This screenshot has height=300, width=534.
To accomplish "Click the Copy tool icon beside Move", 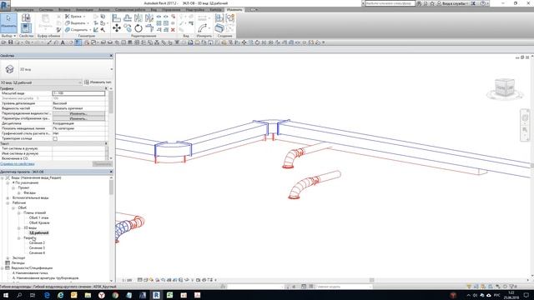I will [x=128, y=28].
